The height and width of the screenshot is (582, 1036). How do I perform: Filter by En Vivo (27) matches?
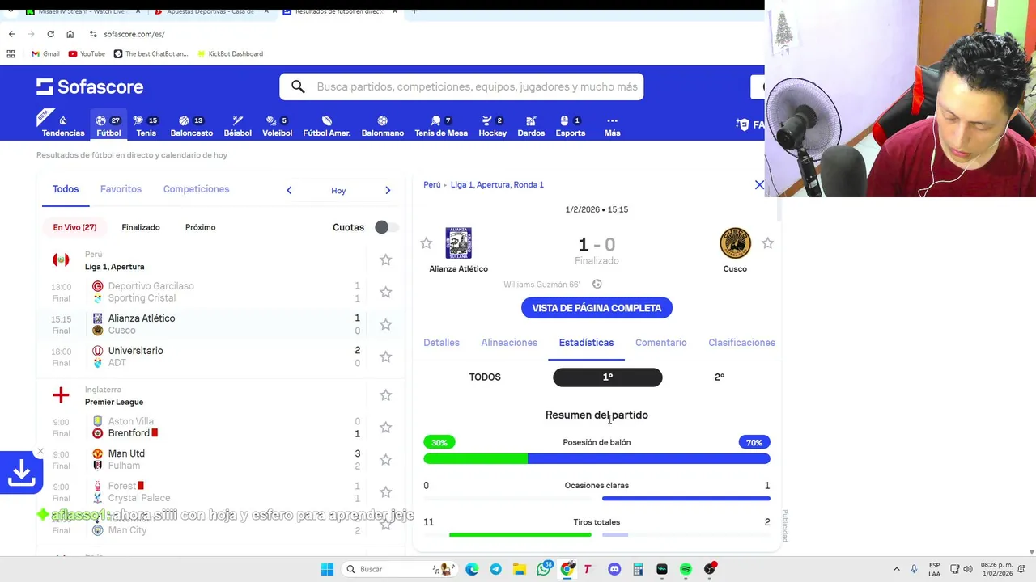74,227
